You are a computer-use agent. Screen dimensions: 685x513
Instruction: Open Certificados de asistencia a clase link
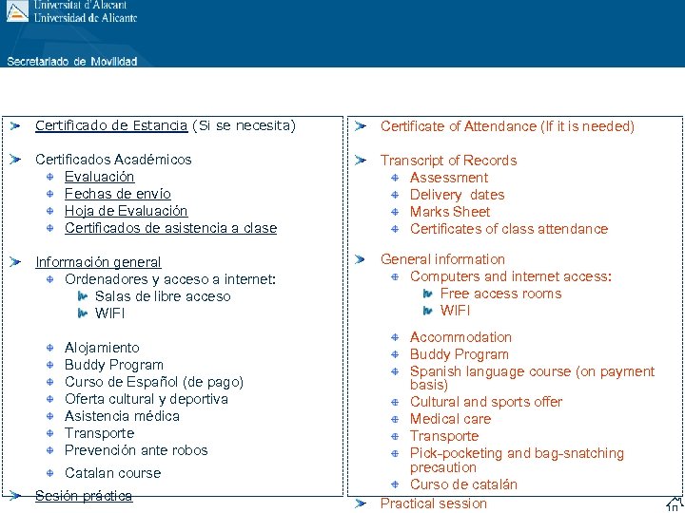[171, 228]
